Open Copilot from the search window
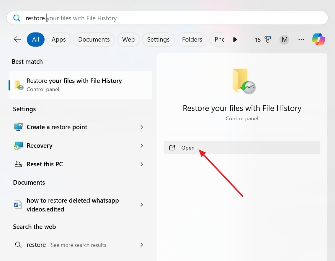Image resolution: width=335 pixels, height=261 pixels. [318, 39]
